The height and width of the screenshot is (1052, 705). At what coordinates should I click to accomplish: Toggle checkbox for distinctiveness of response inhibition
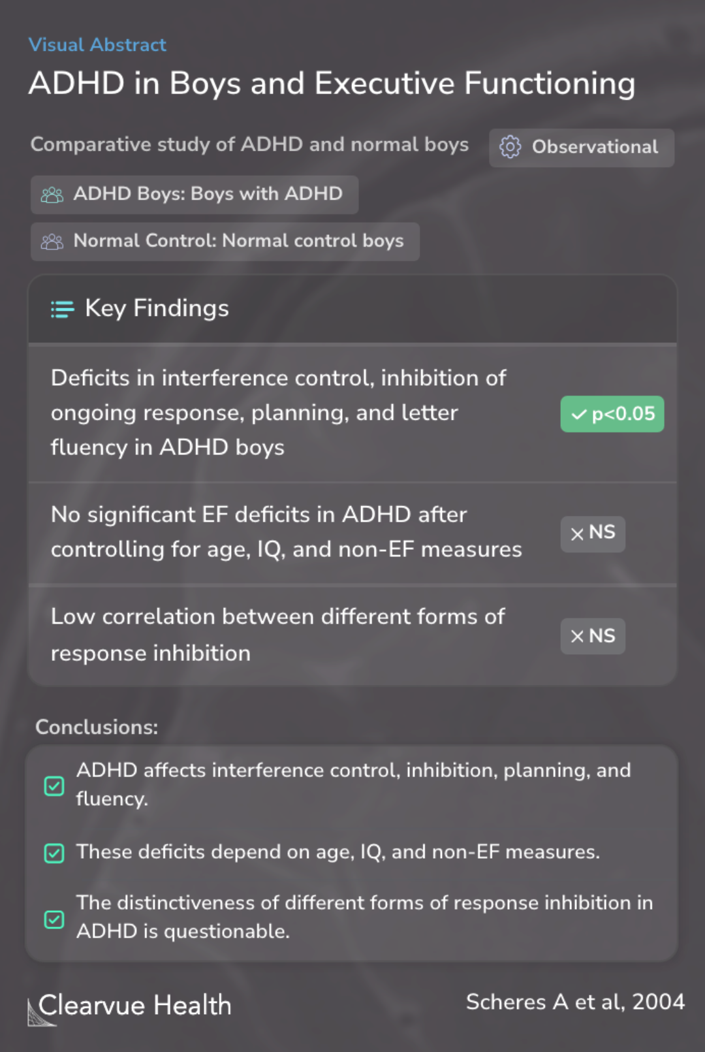point(54,919)
